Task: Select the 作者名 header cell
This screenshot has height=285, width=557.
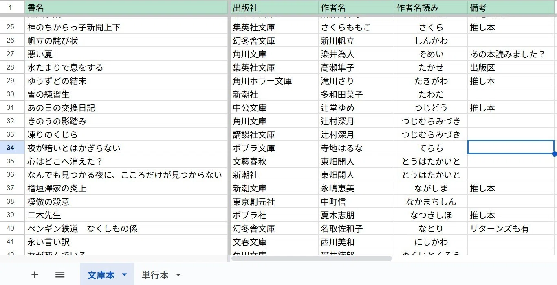Action: pos(356,7)
